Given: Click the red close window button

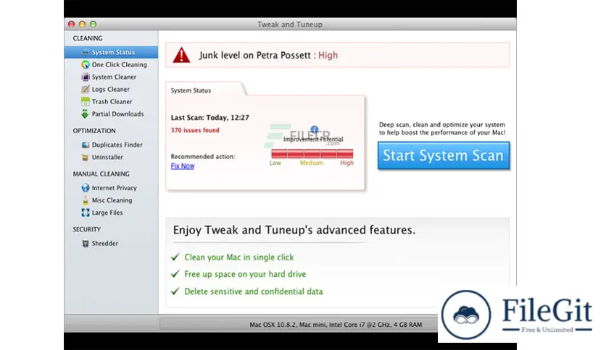Looking at the screenshot, I should tap(72, 24).
